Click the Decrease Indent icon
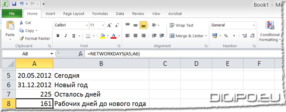Image resolution: width=286 pixels, height=112 pixels. 154,36
